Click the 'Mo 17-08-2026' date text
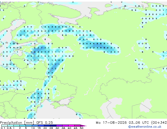Screen dimensions: 167x129 (111, 123)
